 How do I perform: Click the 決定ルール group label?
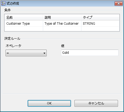pos(12,39)
